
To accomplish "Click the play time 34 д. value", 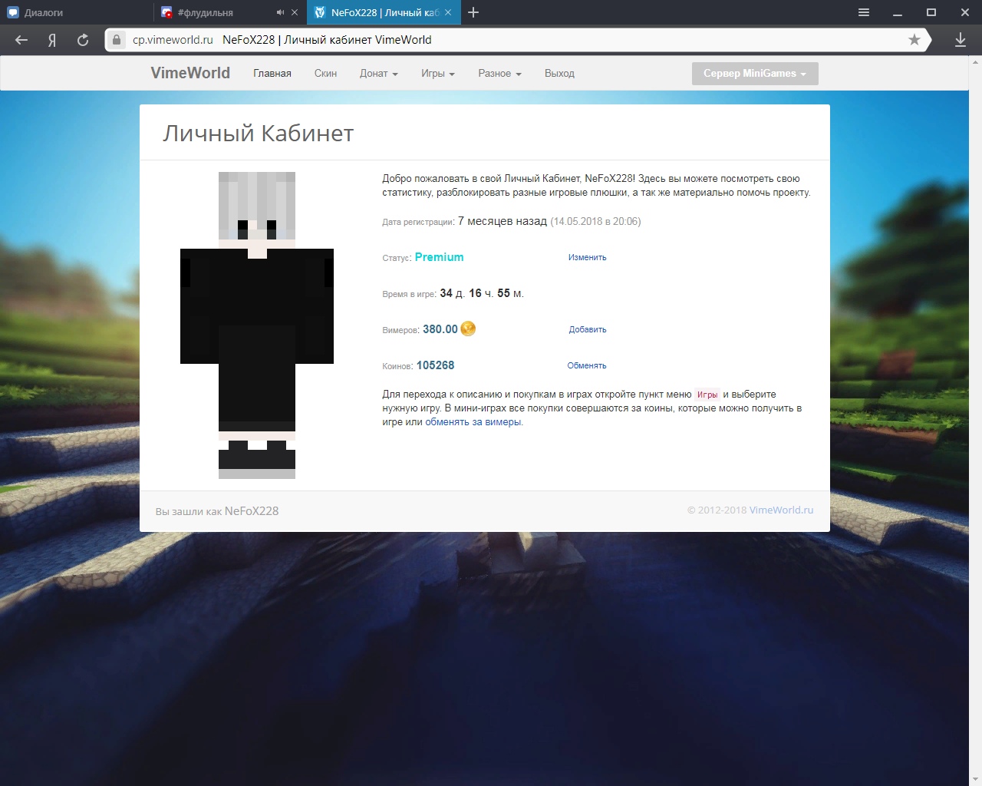I will [x=452, y=293].
